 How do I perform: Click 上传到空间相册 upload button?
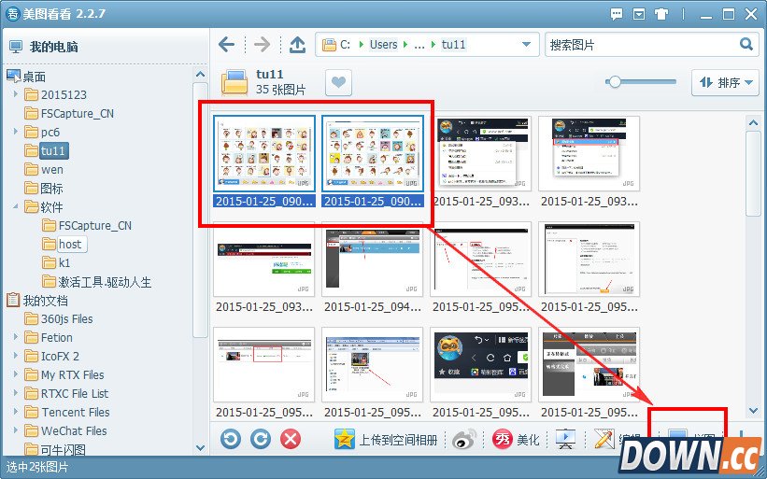(387, 440)
